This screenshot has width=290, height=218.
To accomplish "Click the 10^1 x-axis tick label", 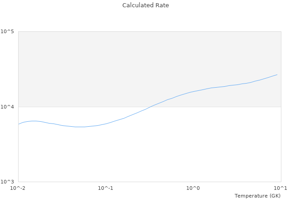I will pos(280,188).
